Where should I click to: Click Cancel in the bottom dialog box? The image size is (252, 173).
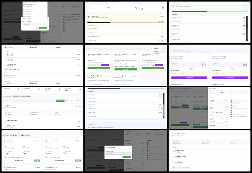pos(119,157)
